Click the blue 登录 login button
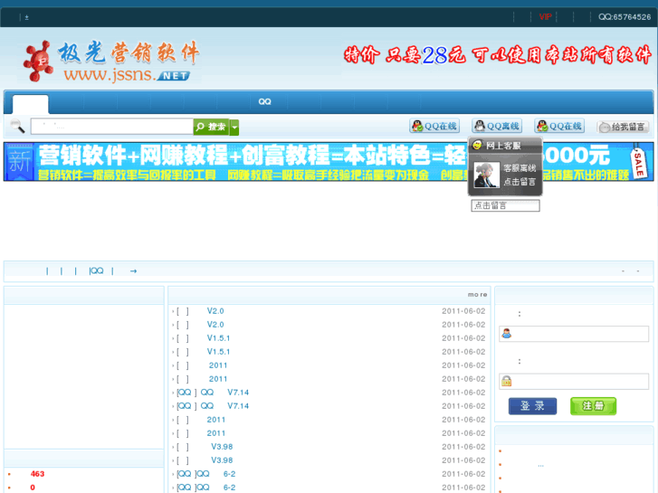The width and height of the screenshot is (658, 493). click(532, 406)
